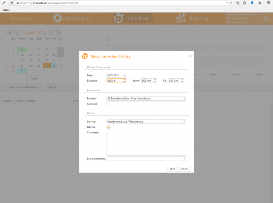The height and width of the screenshot is (203, 273).
Task: Expand the Project dropdown list
Action: (x=184, y=99)
